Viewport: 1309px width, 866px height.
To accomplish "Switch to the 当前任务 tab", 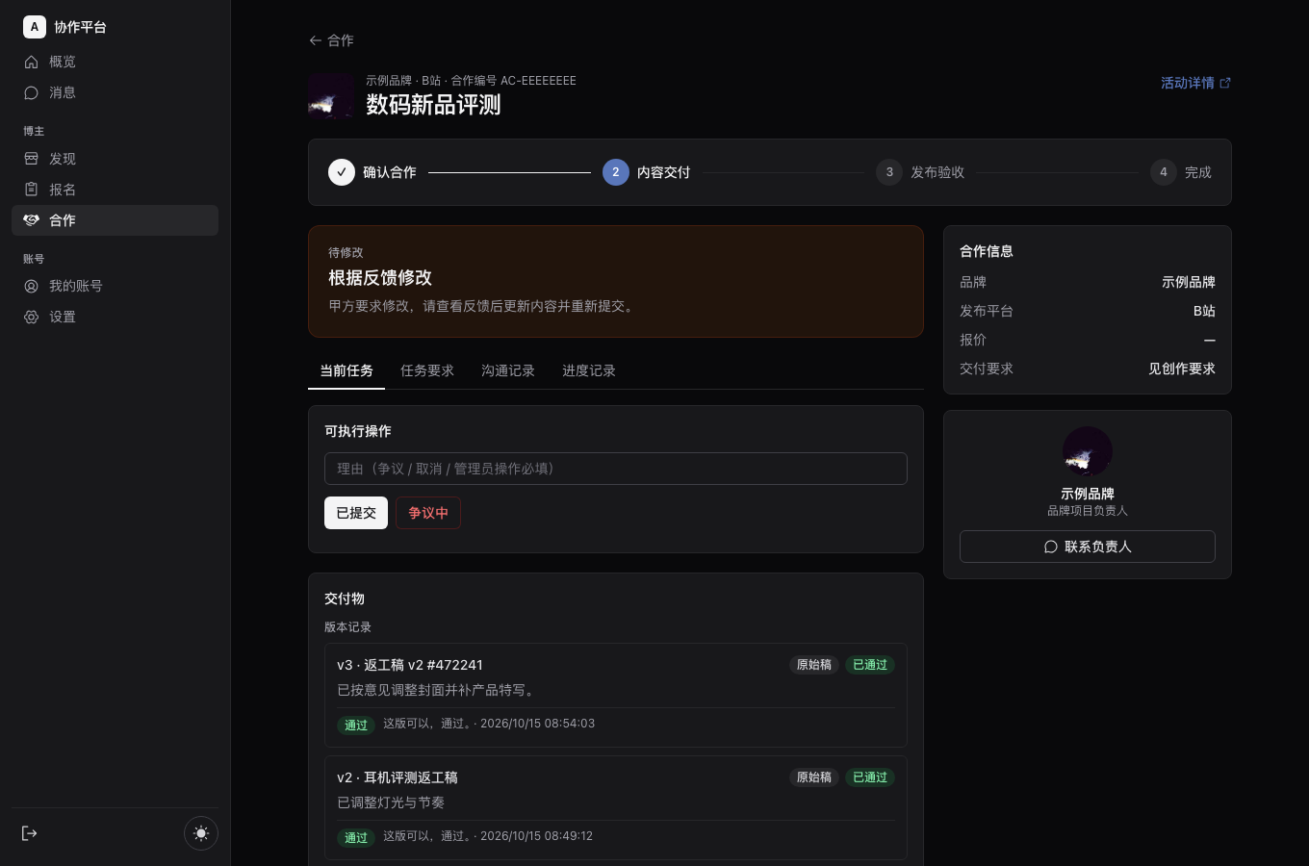I will pyautogui.click(x=346, y=370).
